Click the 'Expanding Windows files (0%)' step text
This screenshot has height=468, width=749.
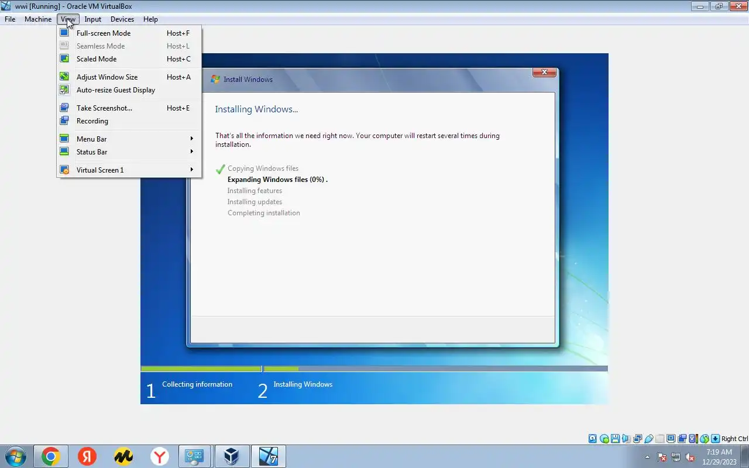click(277, 180)
